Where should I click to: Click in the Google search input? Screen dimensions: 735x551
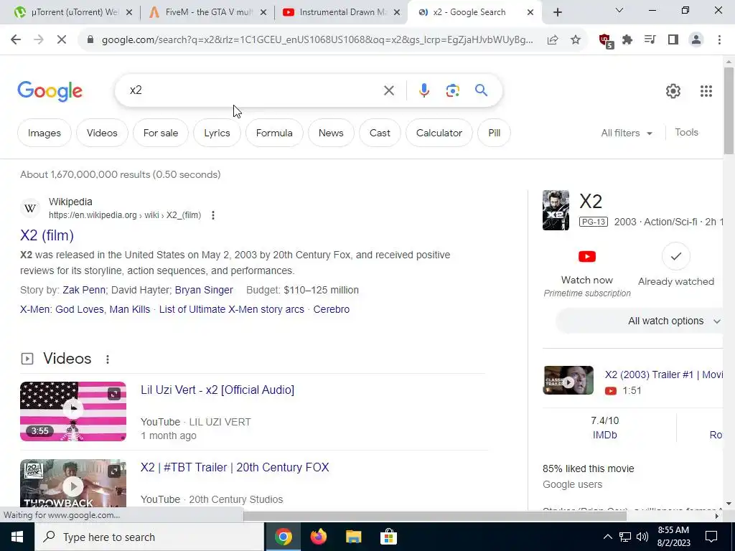coord(253,90)
